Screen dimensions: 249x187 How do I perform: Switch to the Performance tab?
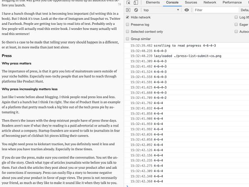(x=232, y=2)
